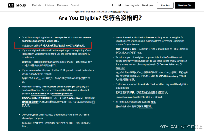Image resolution: width=204 pixels, height=131 pixels.
Task: Follow the 'contacting our sales' link
Action: point(62,94)
